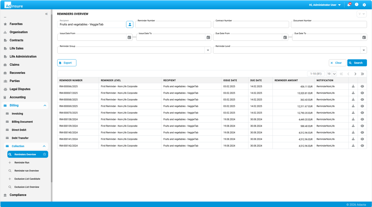Screen dimensions: 372x207
Task: Download reminder RM-000142/2024
Action: 353,146
